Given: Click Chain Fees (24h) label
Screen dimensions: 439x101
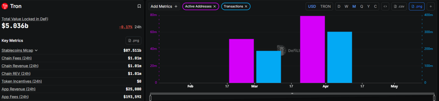Looking at the screenshot, I should [17, 58].
